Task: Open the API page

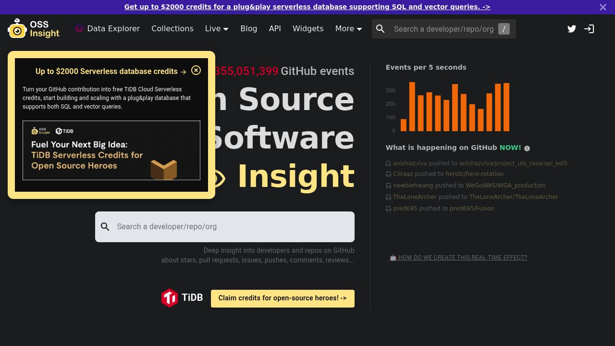Action: coord(275,29)
